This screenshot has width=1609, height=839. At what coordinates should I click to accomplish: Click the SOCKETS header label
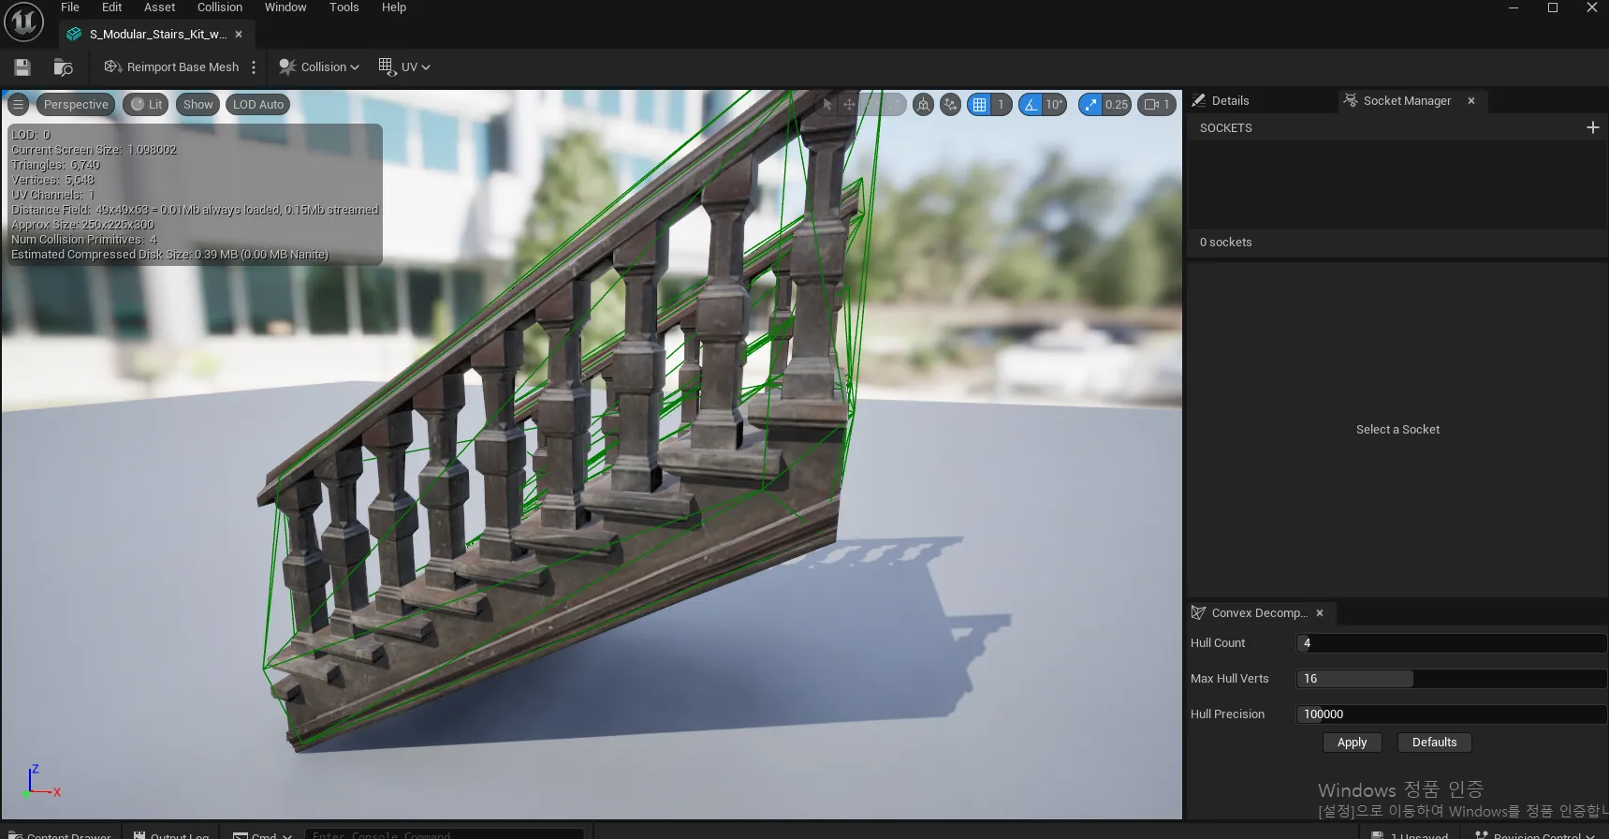pos(1225,128)
